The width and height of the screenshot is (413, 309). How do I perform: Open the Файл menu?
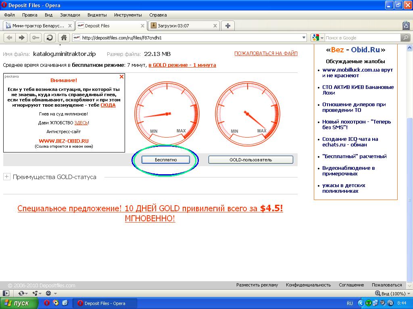(10, 15)
